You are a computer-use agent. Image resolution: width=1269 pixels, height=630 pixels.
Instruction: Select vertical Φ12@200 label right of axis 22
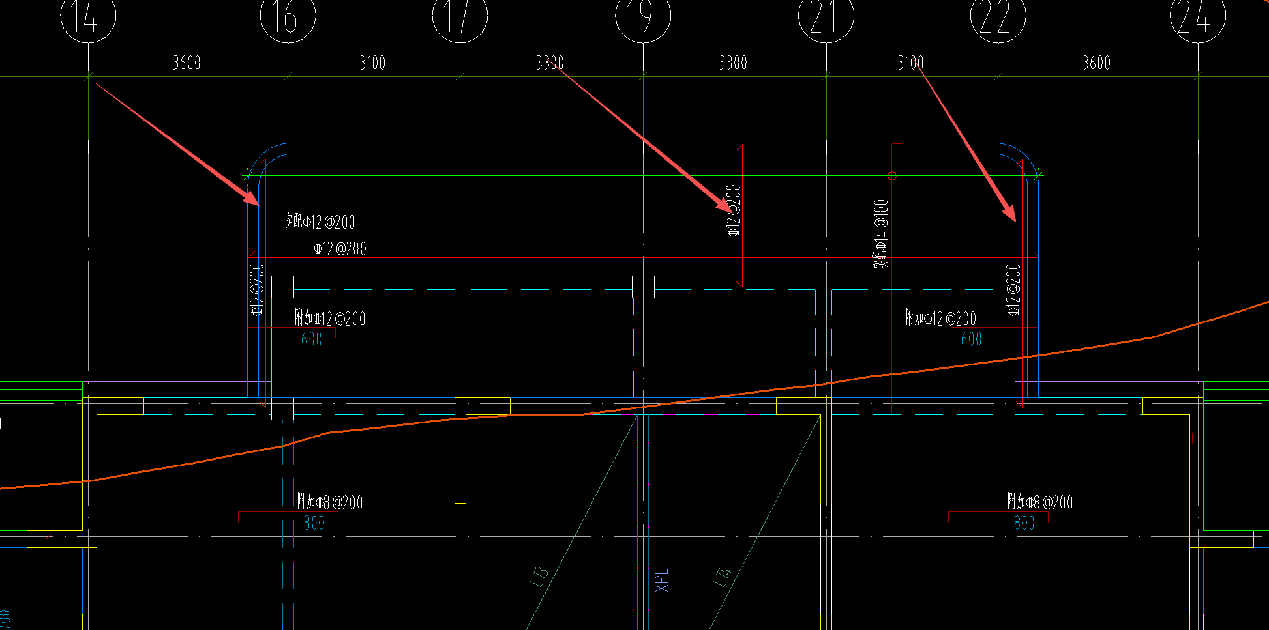point(1013,289)
